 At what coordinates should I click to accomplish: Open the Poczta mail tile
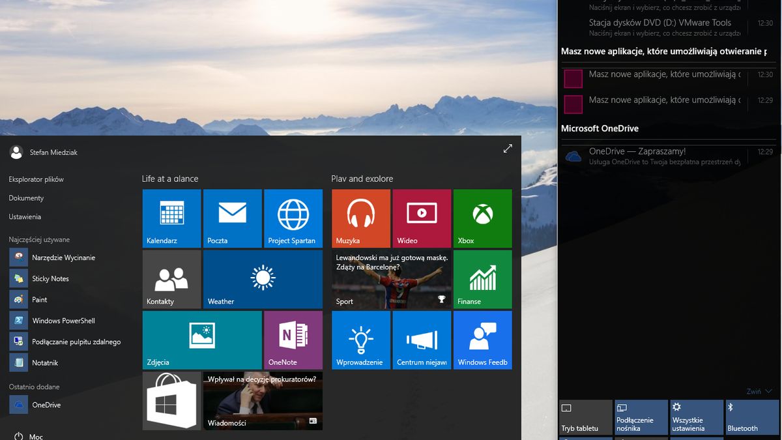(x=232, y=218)
